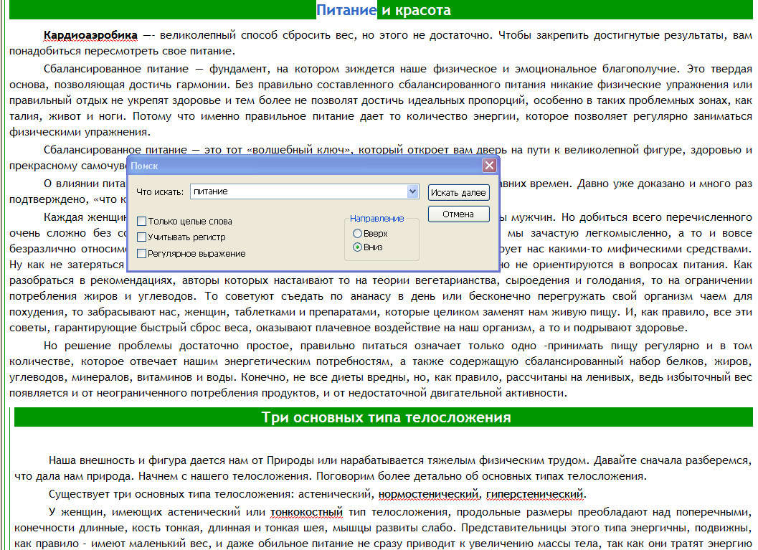Click the words и красота in heading

coord(416,9)
